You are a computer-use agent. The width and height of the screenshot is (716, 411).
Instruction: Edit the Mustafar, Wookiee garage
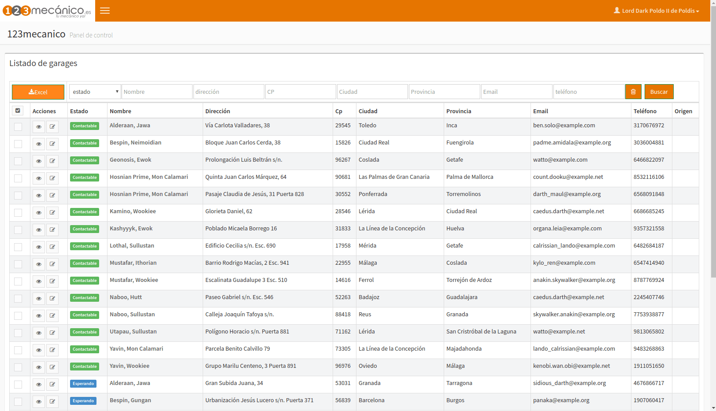click(52, 281)
